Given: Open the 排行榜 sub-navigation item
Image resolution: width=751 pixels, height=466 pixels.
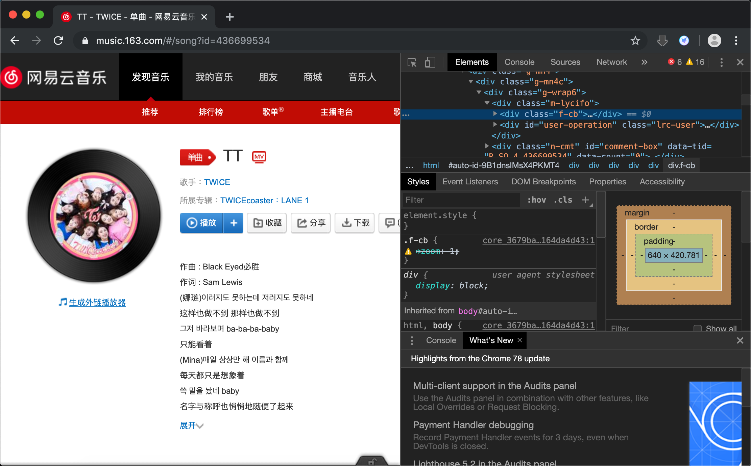Looking at the screenshot, I should point(211,112).
